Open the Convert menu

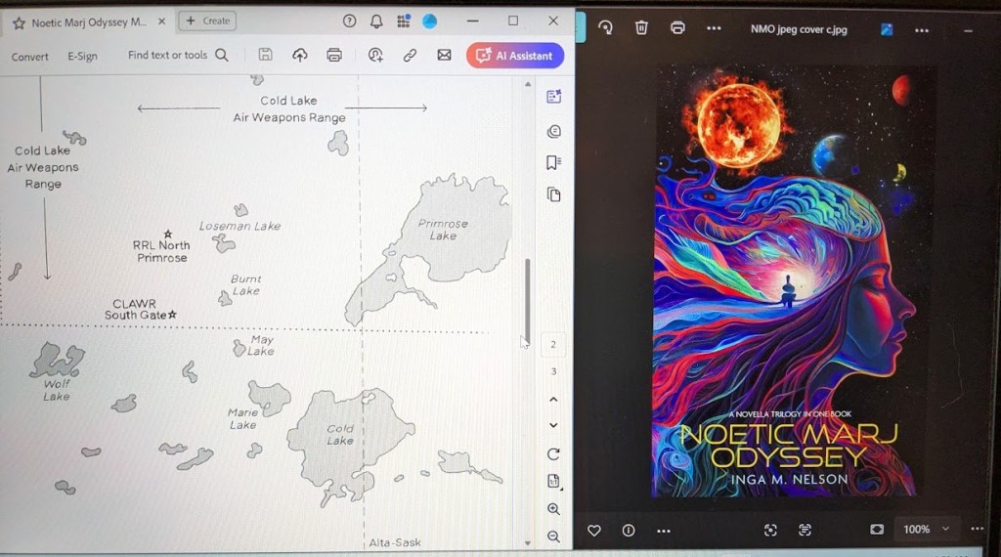[x=30, y=57]
